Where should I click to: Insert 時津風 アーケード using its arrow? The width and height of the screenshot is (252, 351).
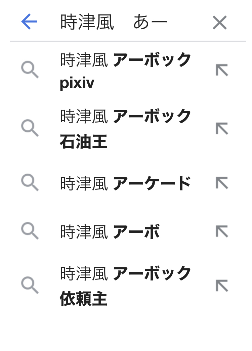222,183
